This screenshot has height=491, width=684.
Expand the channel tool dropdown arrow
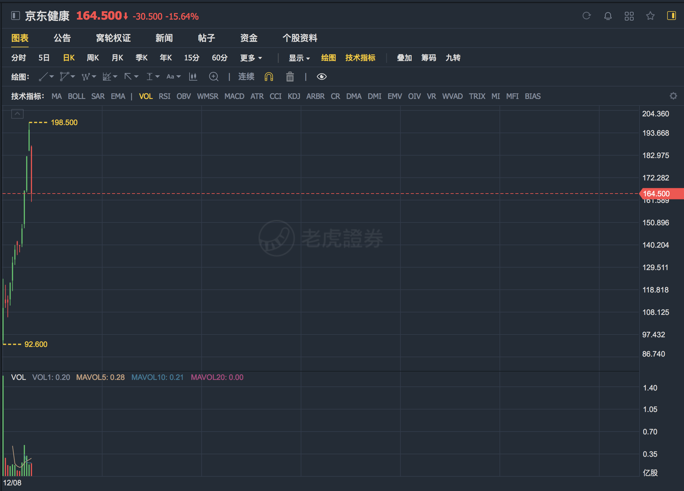(73, 77)
